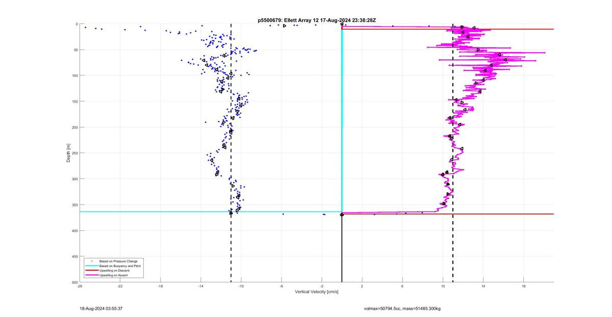The width and height of the screenshot is (612, 317).
Task: Click x-axis tick label -26
Action: coord(79,286)
